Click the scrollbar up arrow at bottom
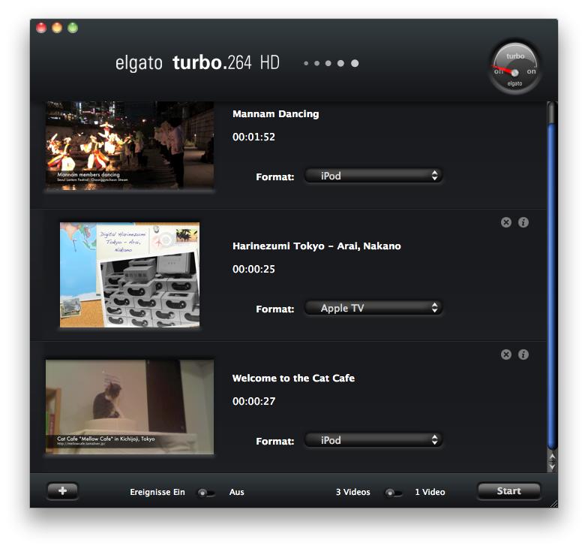This screenshot has height=549, width=588. click(x=552, y=457)
